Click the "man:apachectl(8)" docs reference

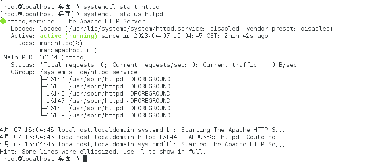(68, 50)
